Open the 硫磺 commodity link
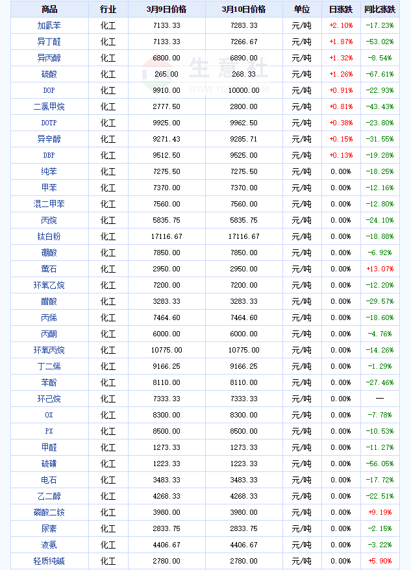411x570 pixels. point(49,464)
